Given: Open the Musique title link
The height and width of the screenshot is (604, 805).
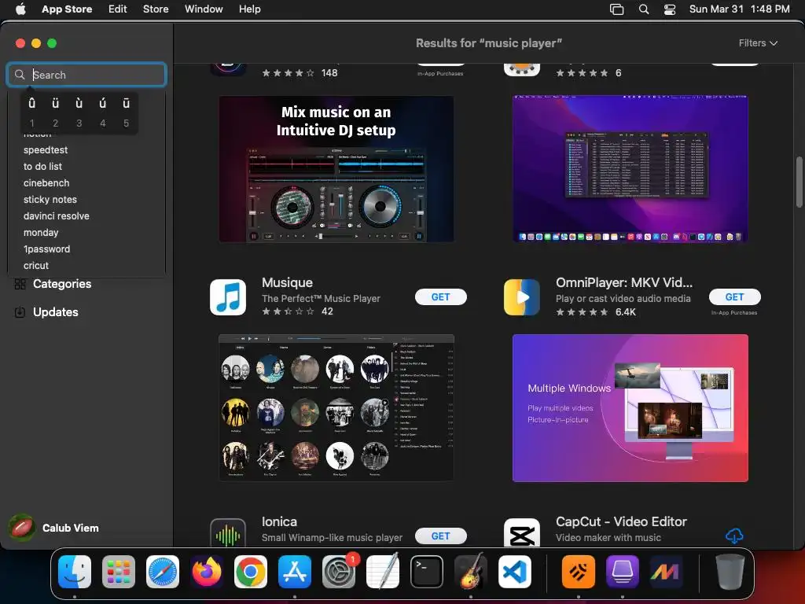Looking at the screenshot, I should [x=287, y=282].
